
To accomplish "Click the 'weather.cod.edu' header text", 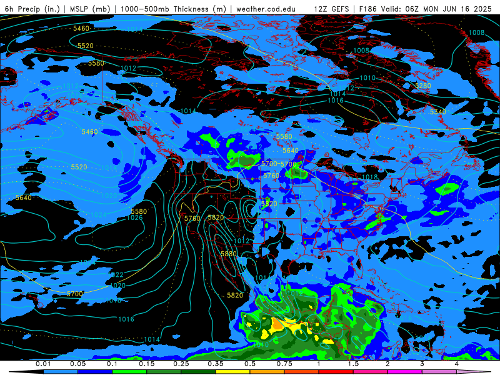I will (x=266, y=9).
